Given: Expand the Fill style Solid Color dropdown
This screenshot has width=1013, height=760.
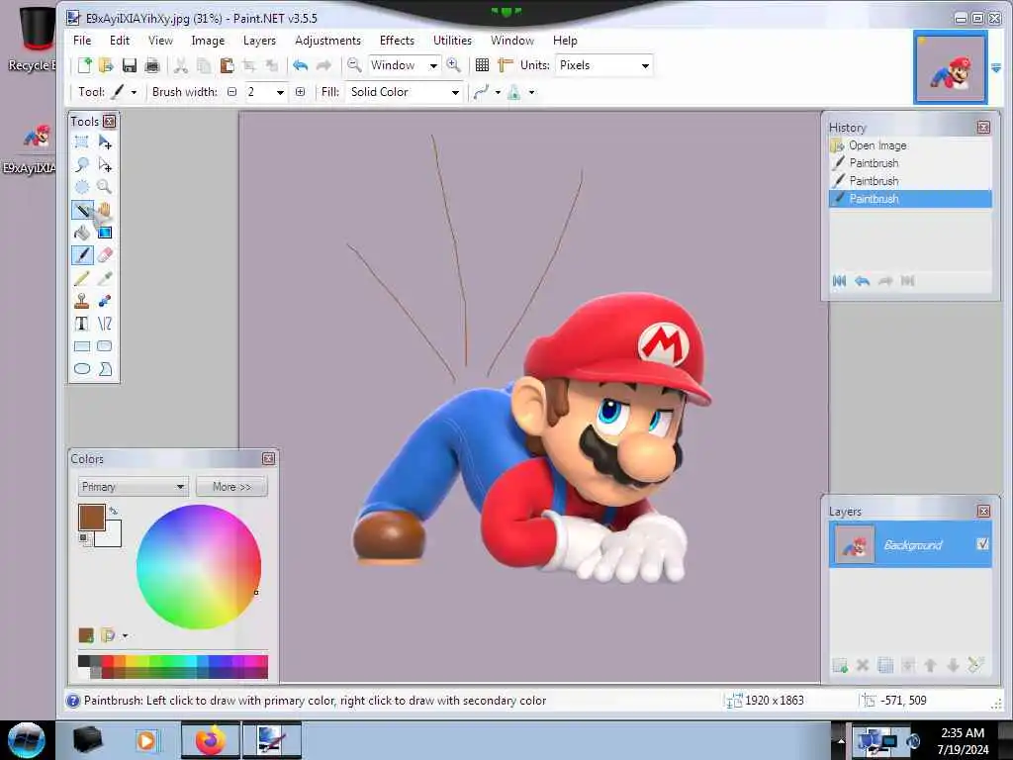Looking at the screenshot, I should point(405,92).
